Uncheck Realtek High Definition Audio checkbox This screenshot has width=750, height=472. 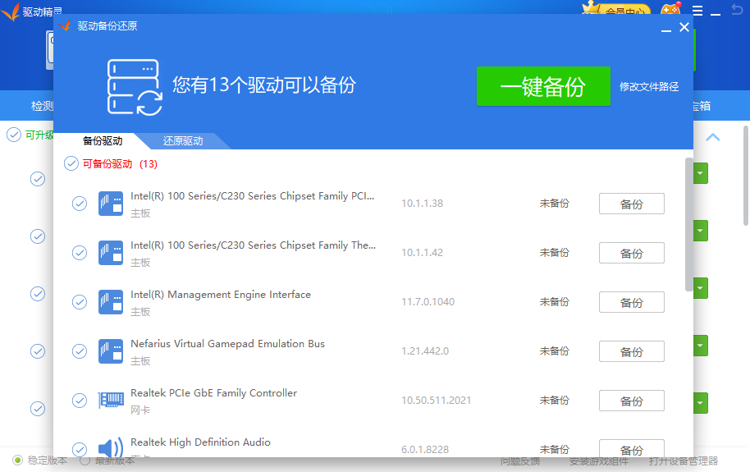pos(80,449)
